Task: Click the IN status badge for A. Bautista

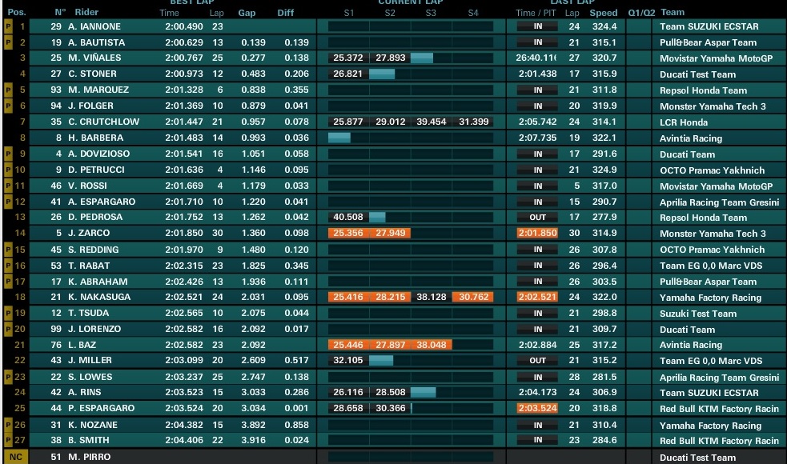Action: point(538,42)
